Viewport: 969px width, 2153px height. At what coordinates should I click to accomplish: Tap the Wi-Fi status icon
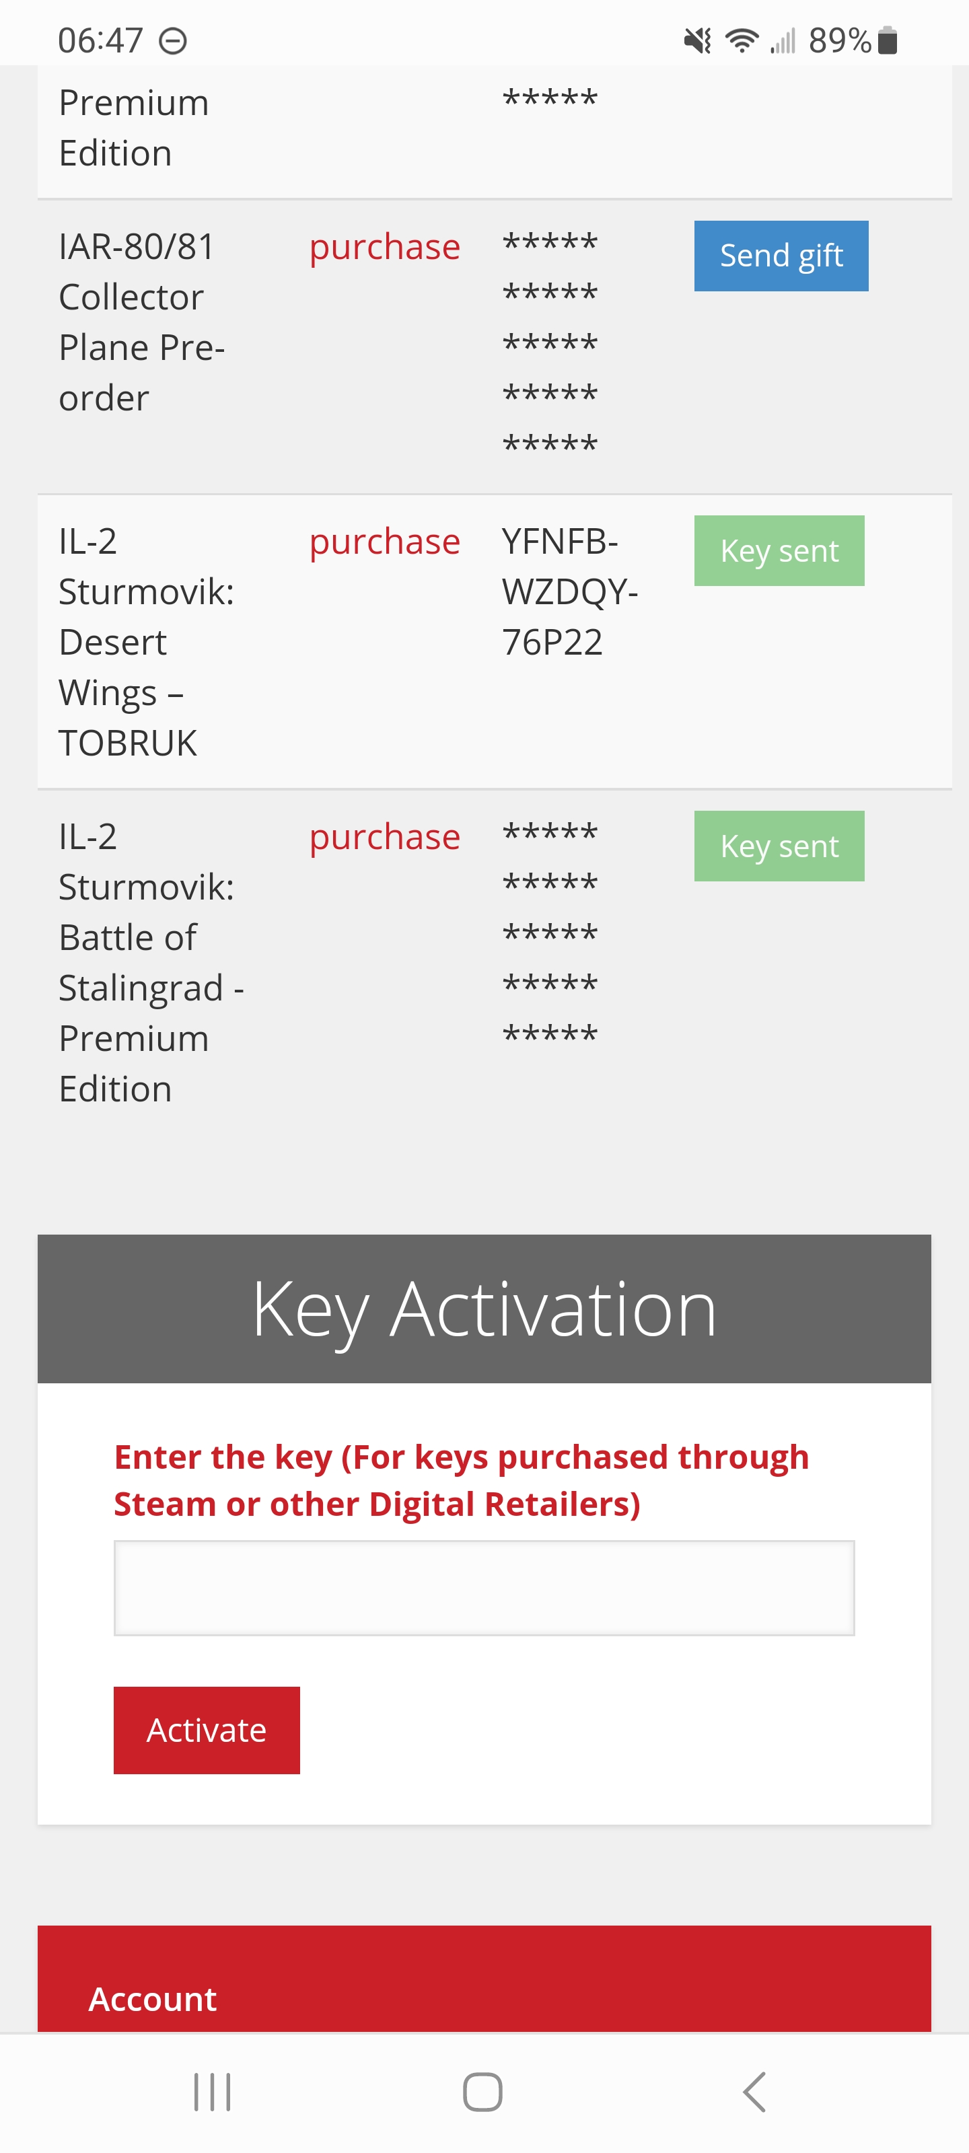tap(742, 40)
